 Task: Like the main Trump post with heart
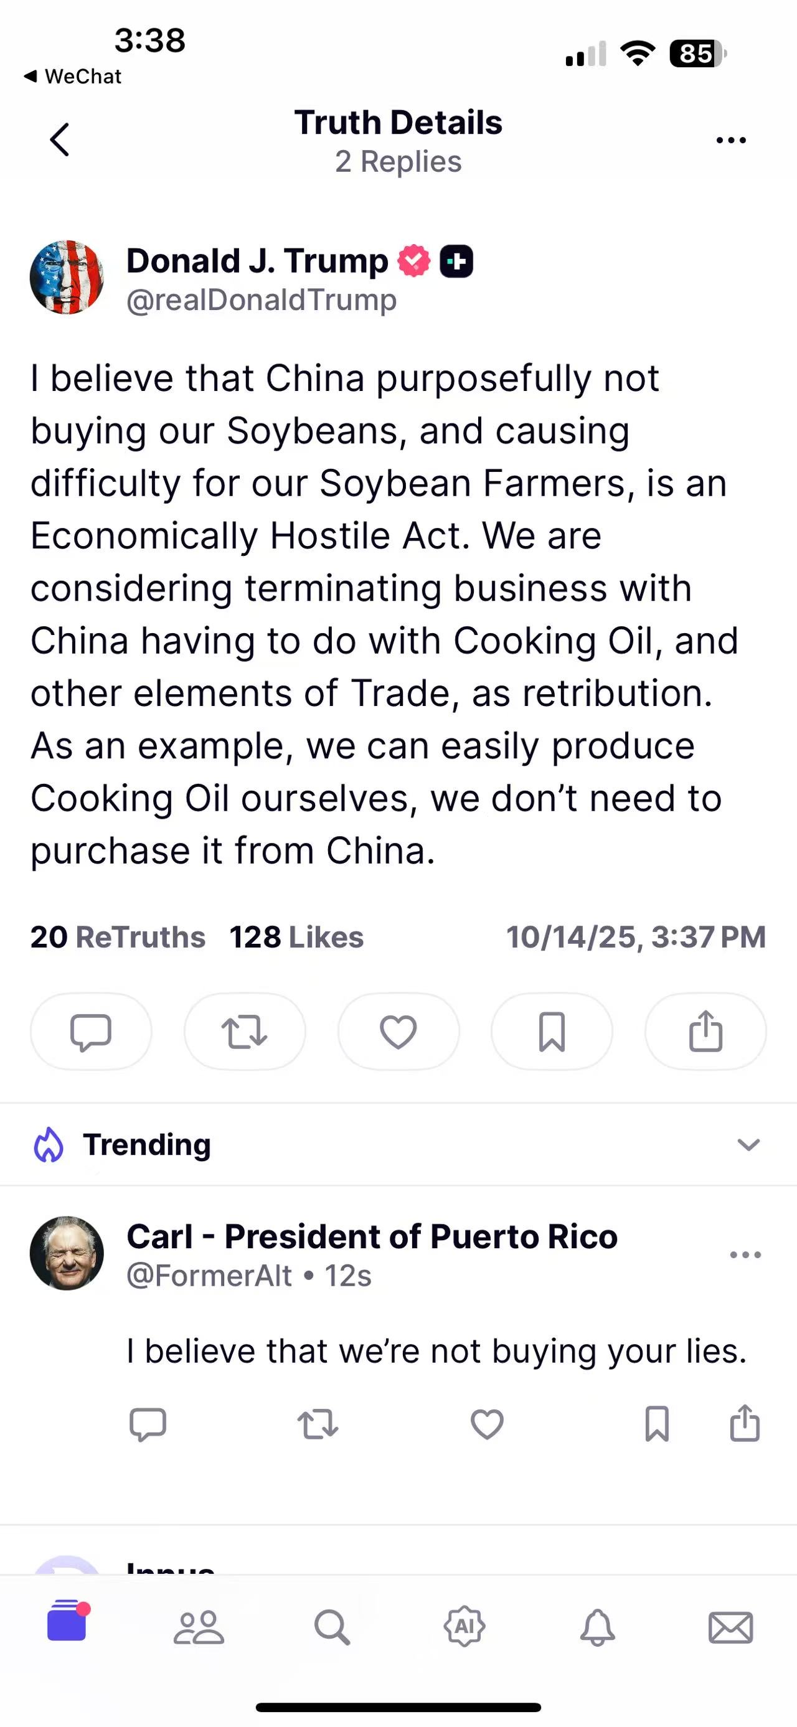click(x=398, y=1031)
